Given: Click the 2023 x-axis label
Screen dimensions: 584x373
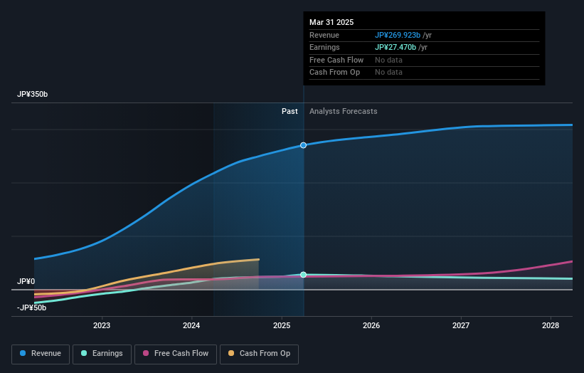Looking at the screenshot, I should (102, 326).
